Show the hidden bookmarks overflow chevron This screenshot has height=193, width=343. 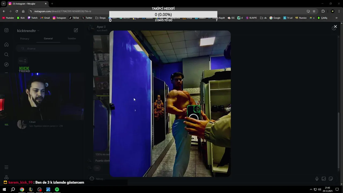pyautogui.click(x=337, y=18)
